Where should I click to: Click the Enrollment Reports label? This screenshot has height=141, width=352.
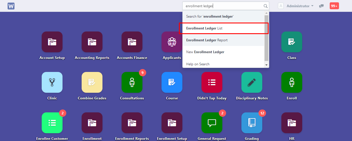pos(132,139)
